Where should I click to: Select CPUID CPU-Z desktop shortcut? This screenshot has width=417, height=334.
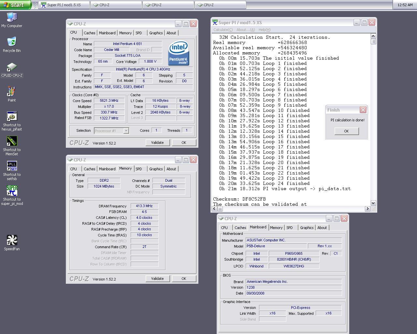pos(12,70)
